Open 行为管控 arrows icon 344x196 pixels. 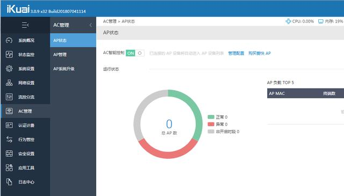click(x=9, y=140)
